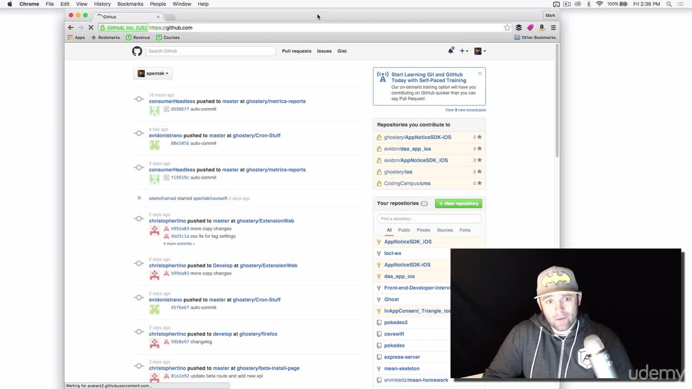The height and width of the screenshot is (389, 692).
Task: Open ghostery/ExtensionWeb master push repo link
Action: tap(265, 221)
